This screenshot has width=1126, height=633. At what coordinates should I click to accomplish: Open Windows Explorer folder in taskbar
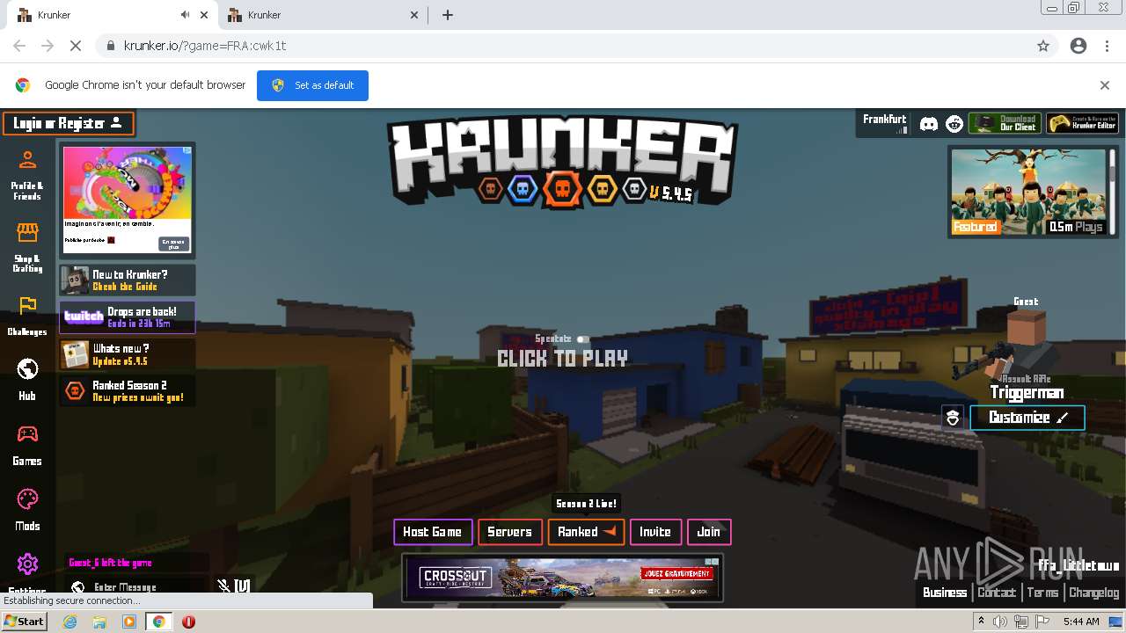coord(99,622)
